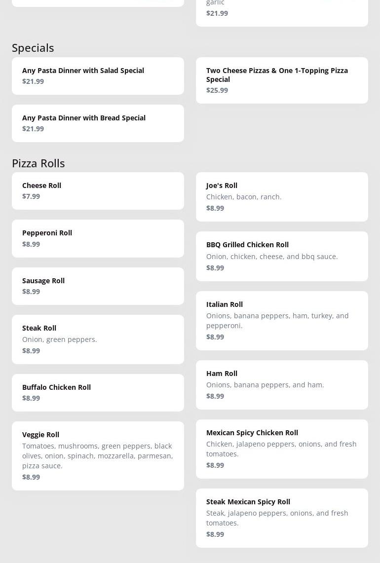This screenshot has height=563, width=380.
Task: Click the Specials section heading
Action: tap(33, 48)
